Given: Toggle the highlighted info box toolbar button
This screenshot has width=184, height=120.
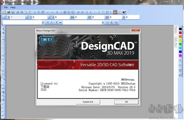Looking at the screenshot, I should [x=115, y=12].
